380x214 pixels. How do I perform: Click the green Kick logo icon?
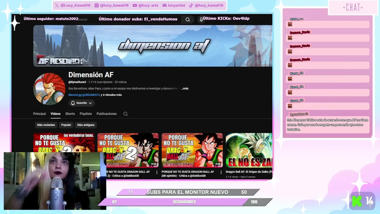point(357,201)
